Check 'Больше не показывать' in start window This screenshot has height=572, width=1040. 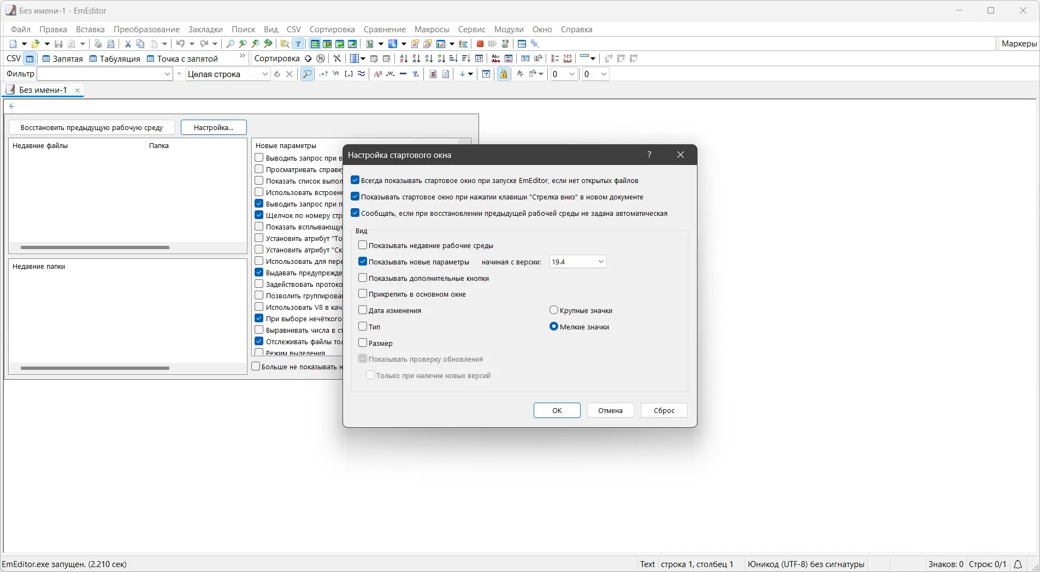256,367
